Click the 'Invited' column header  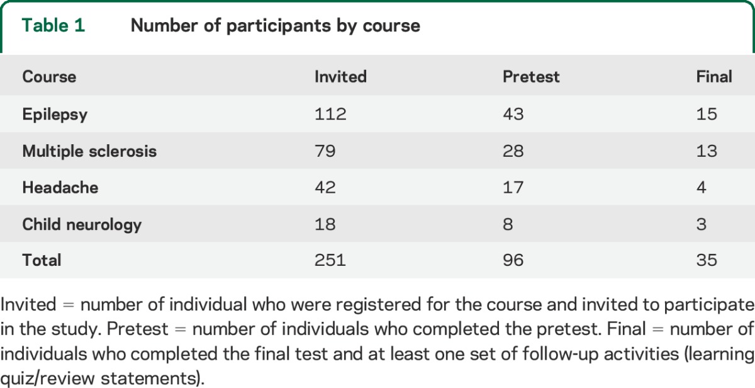point(340,77)
